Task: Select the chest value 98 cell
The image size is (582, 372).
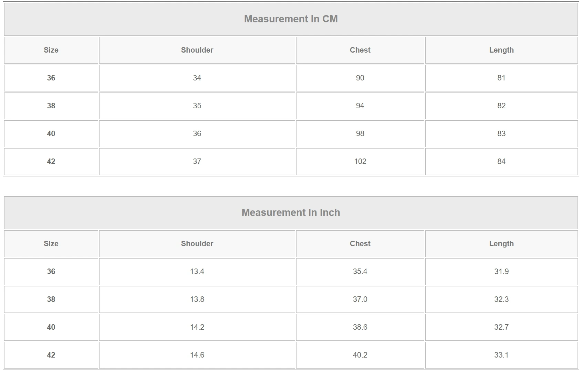Action: click(x=360, y=134)
